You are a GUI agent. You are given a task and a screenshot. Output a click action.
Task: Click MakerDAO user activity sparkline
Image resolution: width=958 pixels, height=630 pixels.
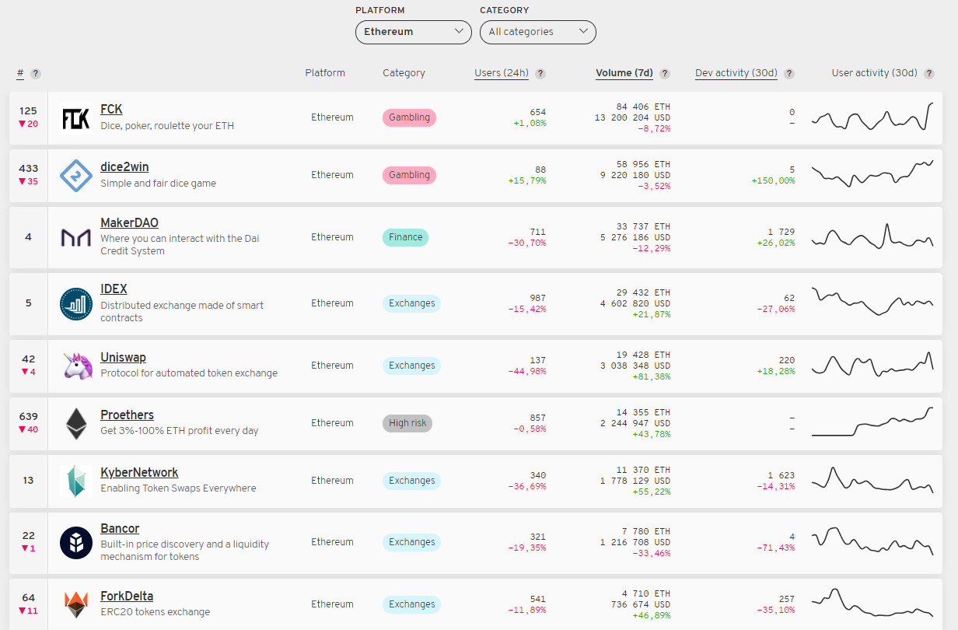[x=872, y=236]
